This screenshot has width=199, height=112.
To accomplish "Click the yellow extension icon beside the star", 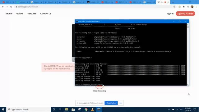I will tap(179, 7).
